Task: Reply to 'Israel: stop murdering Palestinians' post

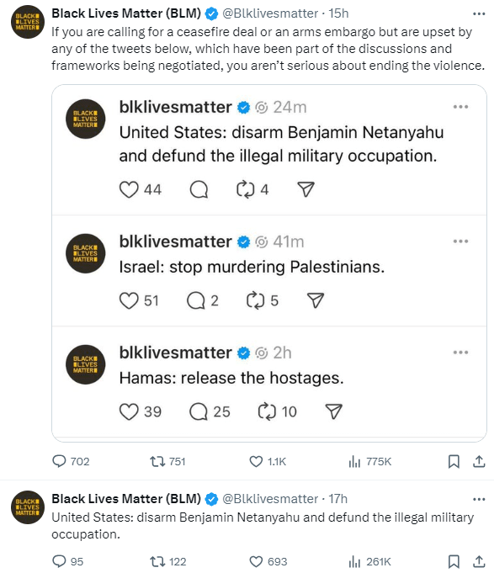Action: coord(196,300)
